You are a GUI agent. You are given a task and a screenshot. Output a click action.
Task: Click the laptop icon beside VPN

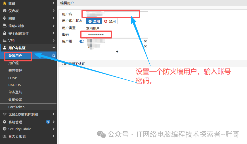click(x=5, y=40)
